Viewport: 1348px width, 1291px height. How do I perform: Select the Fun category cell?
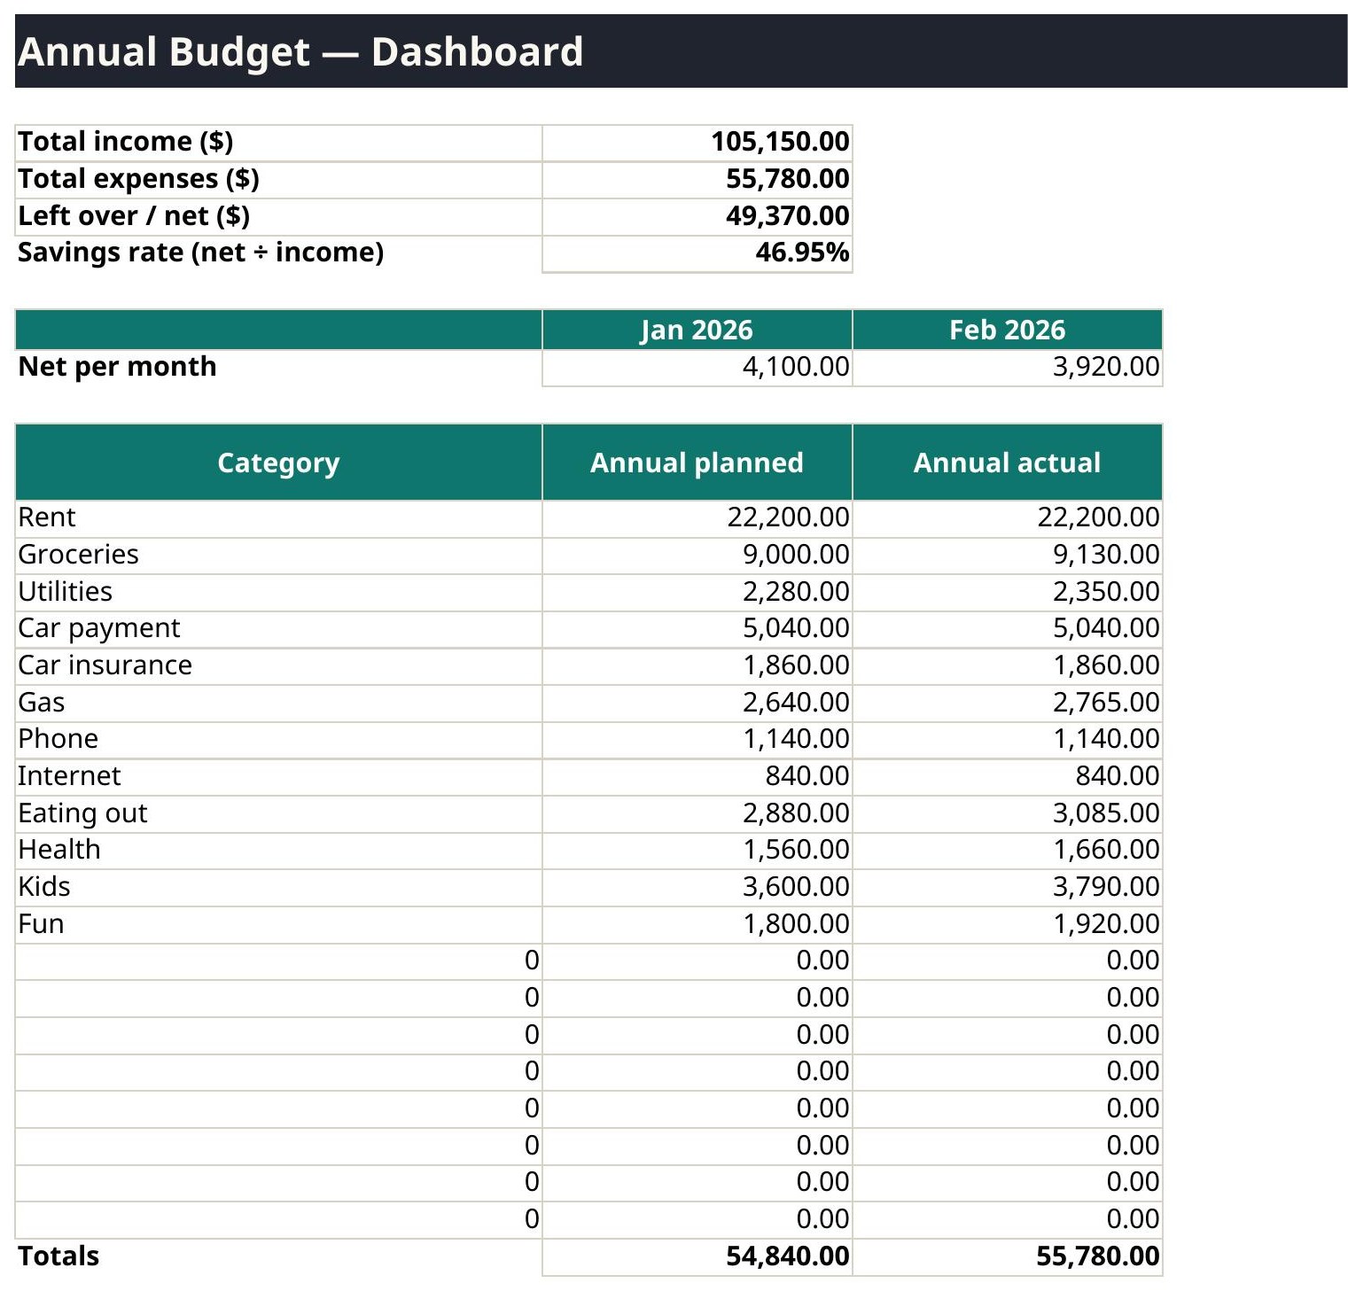point(278,925)
